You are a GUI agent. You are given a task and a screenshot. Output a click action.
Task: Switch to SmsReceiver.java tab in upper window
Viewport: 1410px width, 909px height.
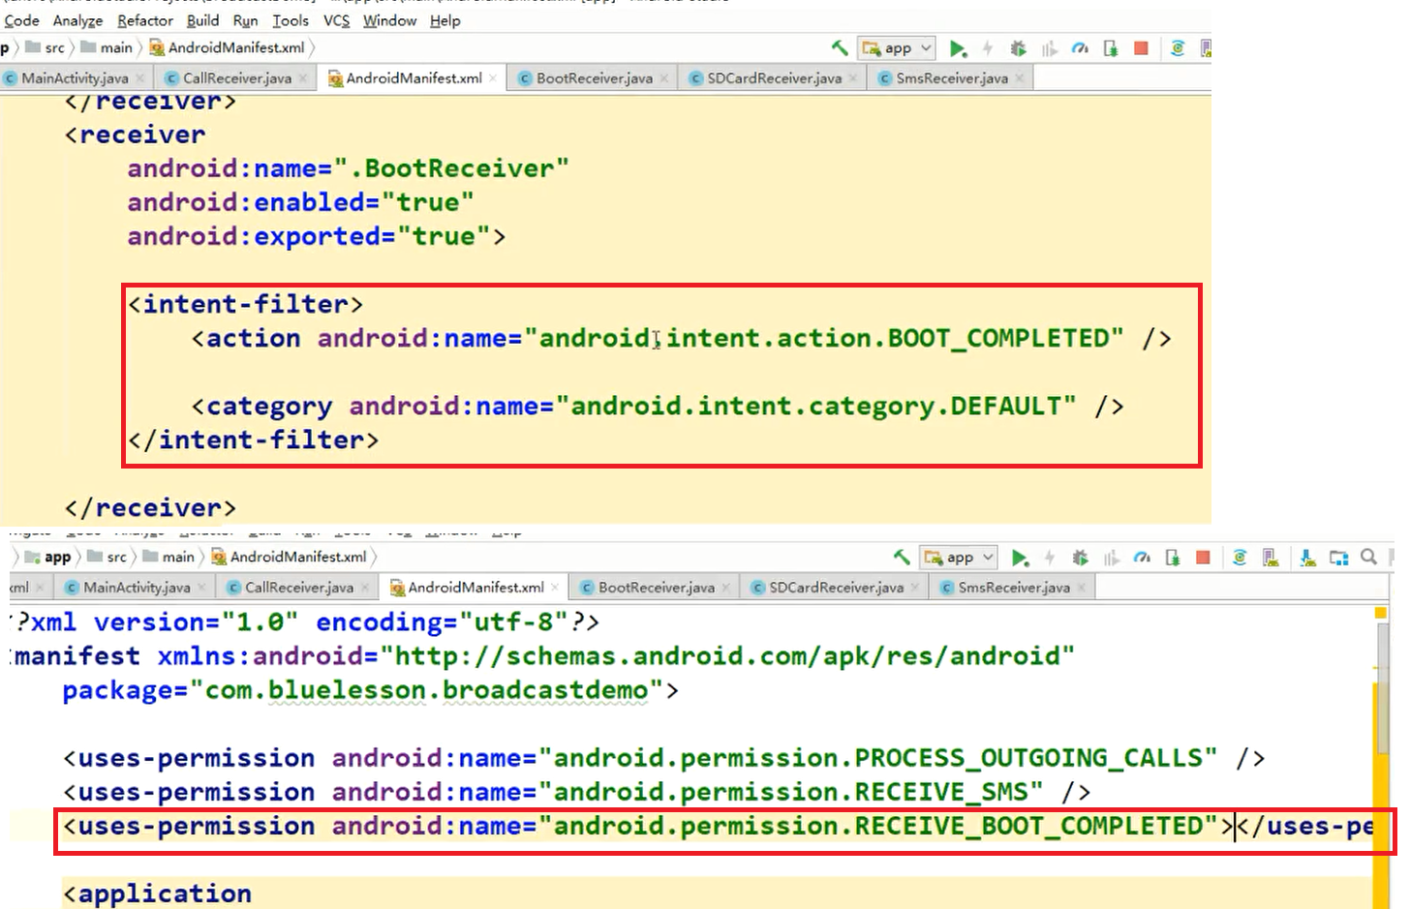click(x=952, y=78)
